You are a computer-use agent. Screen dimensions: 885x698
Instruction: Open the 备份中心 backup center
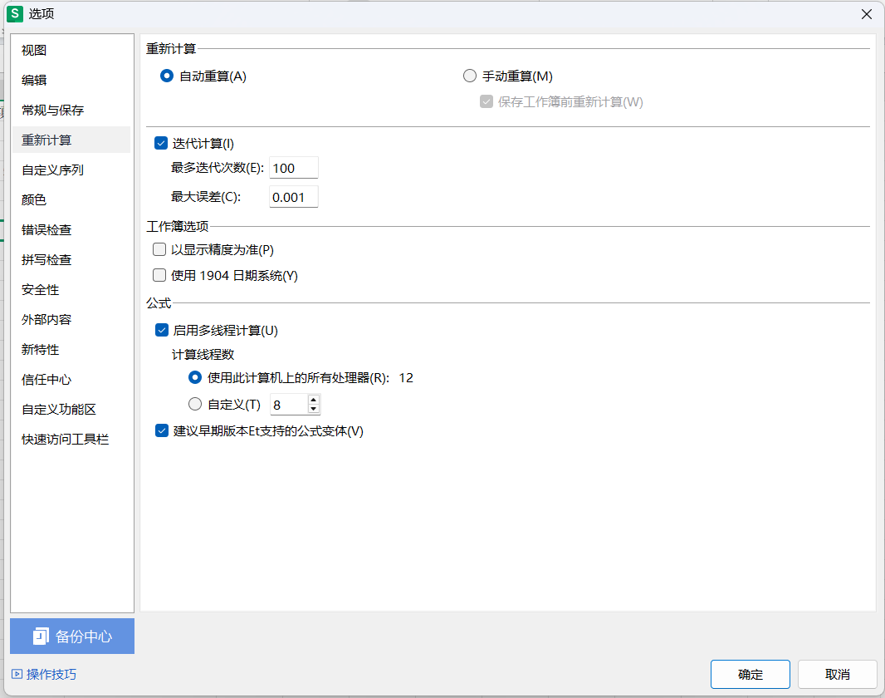click(x=71, y=636)
